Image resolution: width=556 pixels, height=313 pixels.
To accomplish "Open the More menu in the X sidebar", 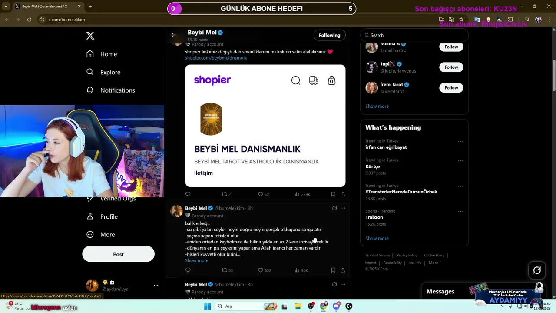I will coord(101,235).
